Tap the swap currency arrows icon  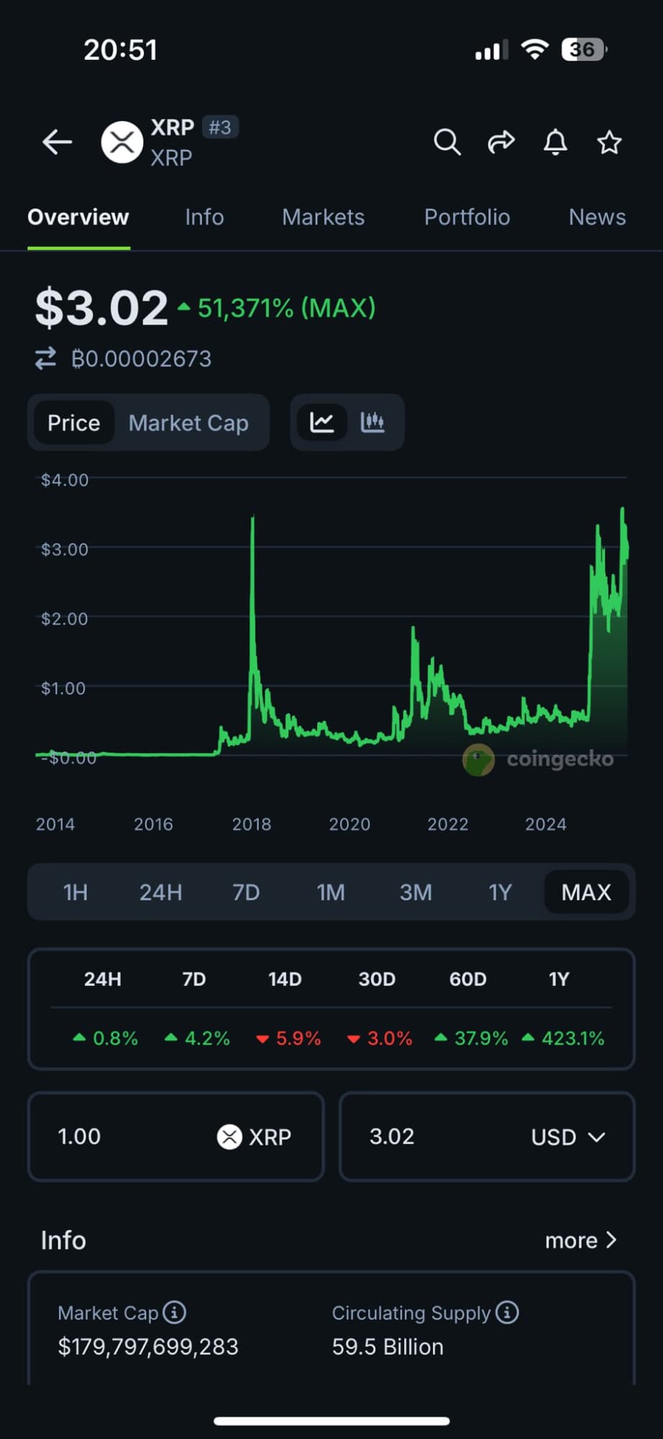point(46,358)
